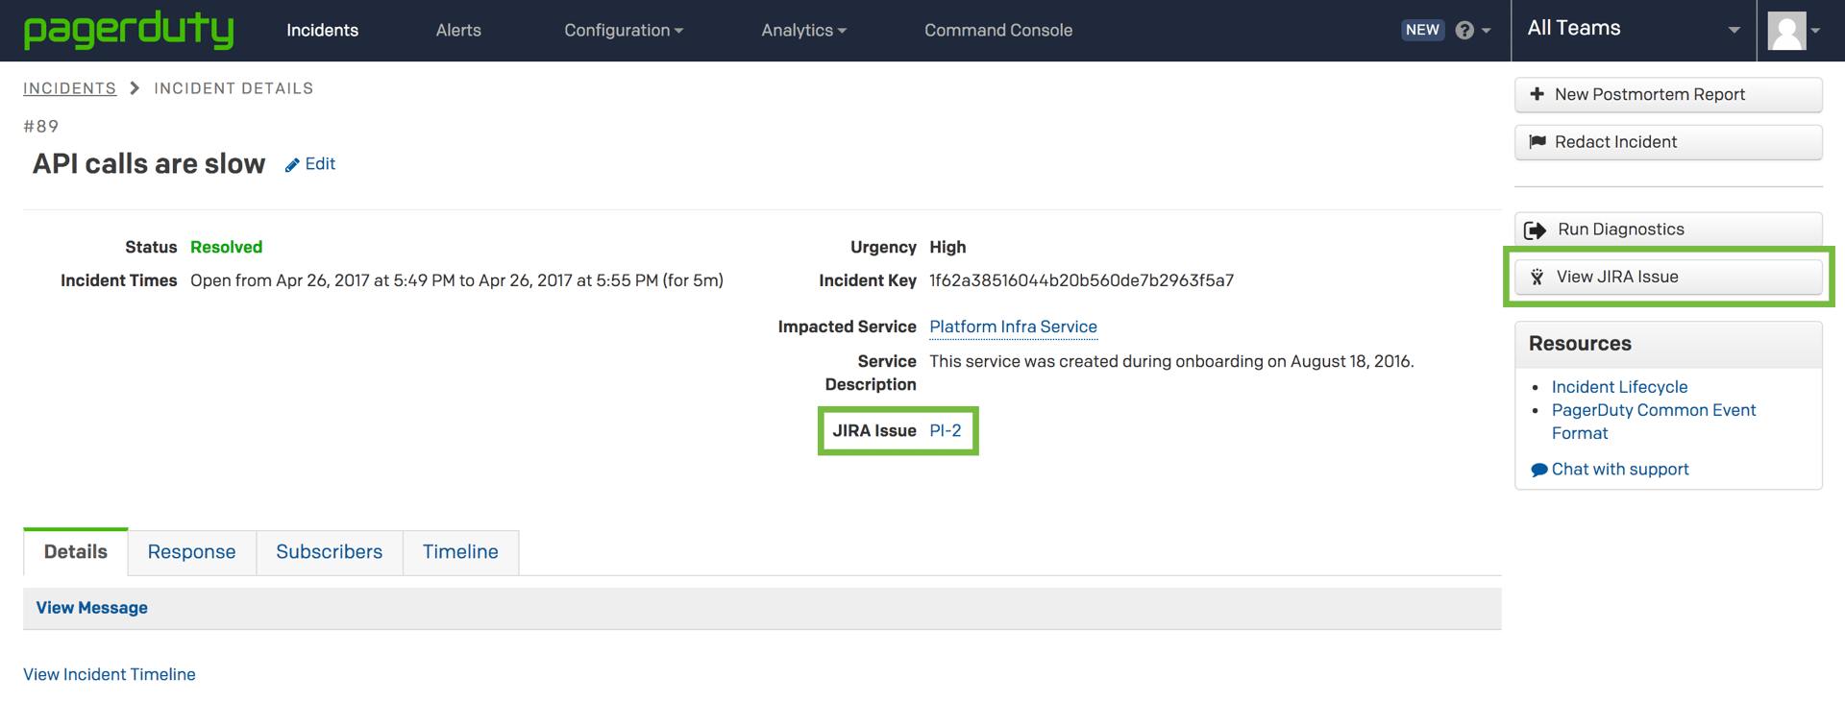Switch to the Timeline tab
The height and width of the screenshot is (702, 1845).
coord(460,552)
